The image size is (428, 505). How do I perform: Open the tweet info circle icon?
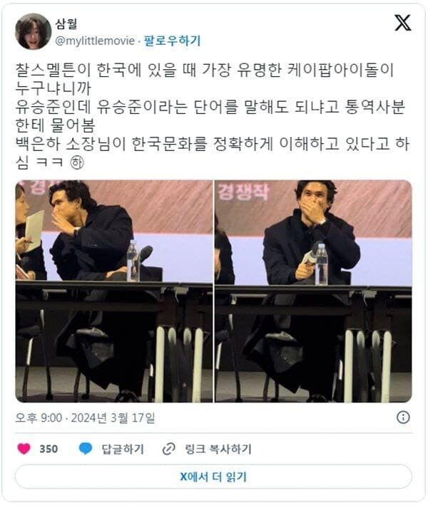click(x=403, y=417)
